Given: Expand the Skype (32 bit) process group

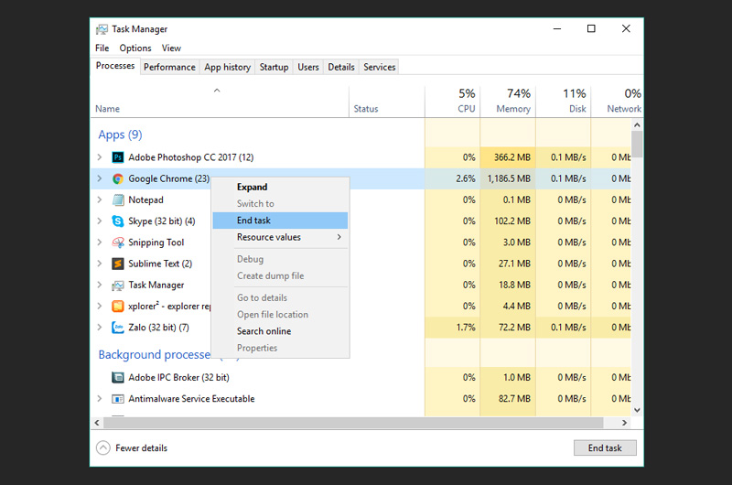Looking at the screenshot, I should tap(100, 221).
